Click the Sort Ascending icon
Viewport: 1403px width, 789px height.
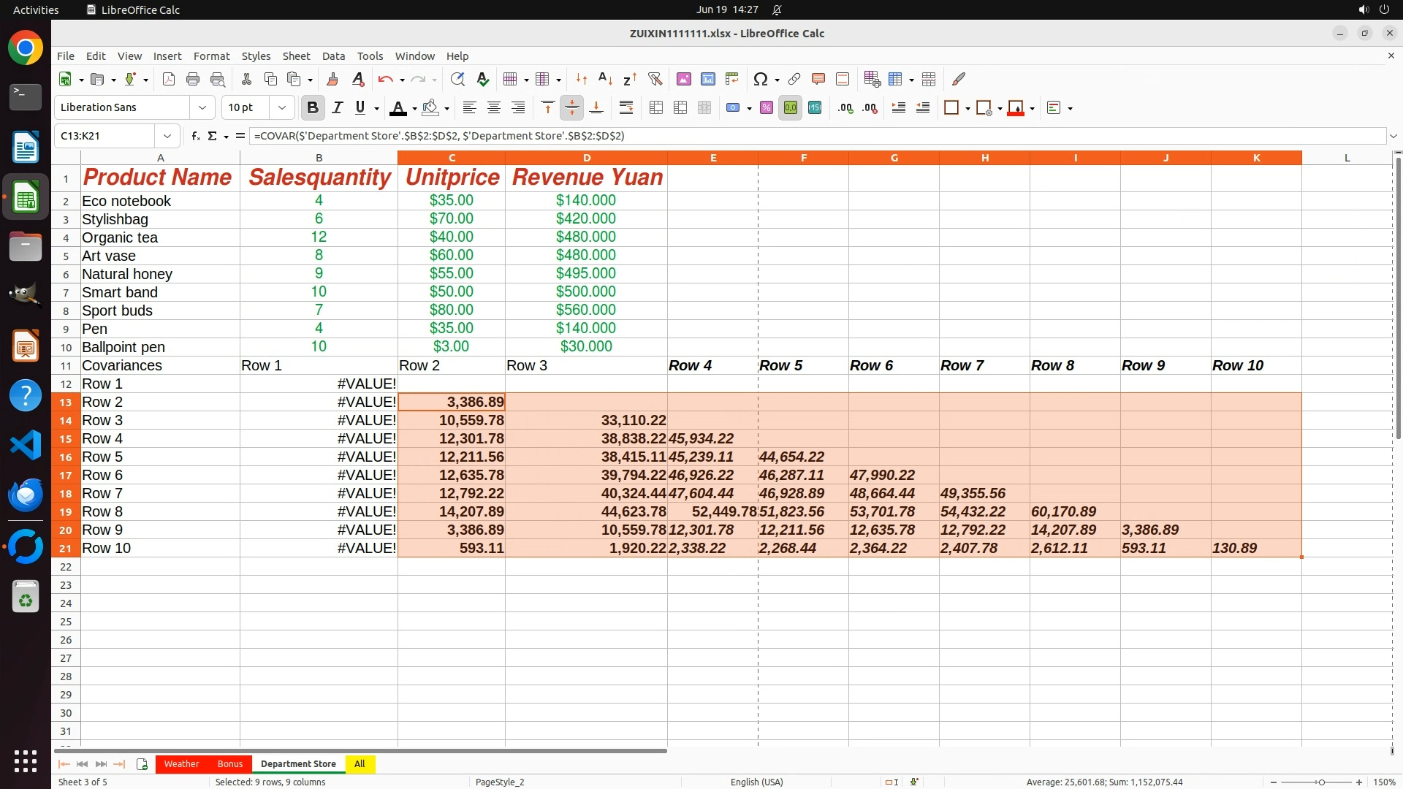point(605,79)
